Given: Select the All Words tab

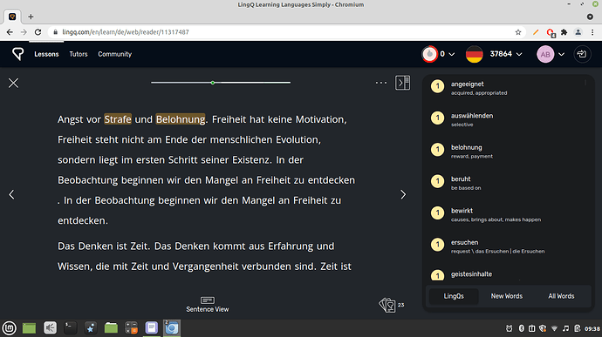Looking at the screenshot, I should pos(561,296).
